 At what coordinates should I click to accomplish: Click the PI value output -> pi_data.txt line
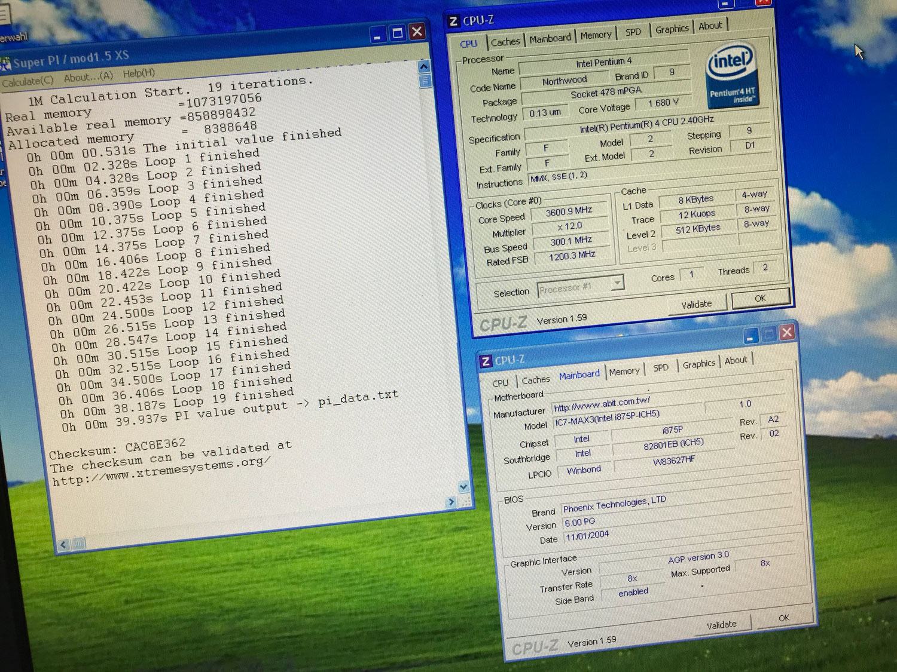click(x=230, y=412)
